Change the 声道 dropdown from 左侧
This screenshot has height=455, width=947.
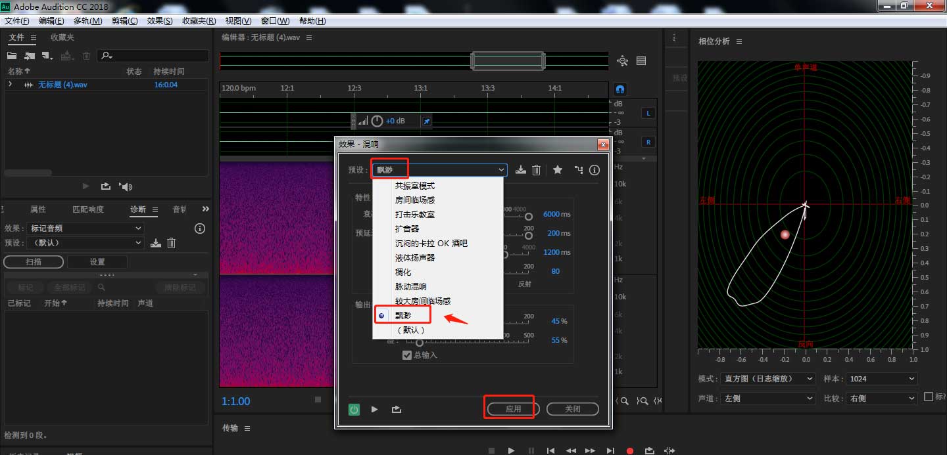(x=767, y=397)
